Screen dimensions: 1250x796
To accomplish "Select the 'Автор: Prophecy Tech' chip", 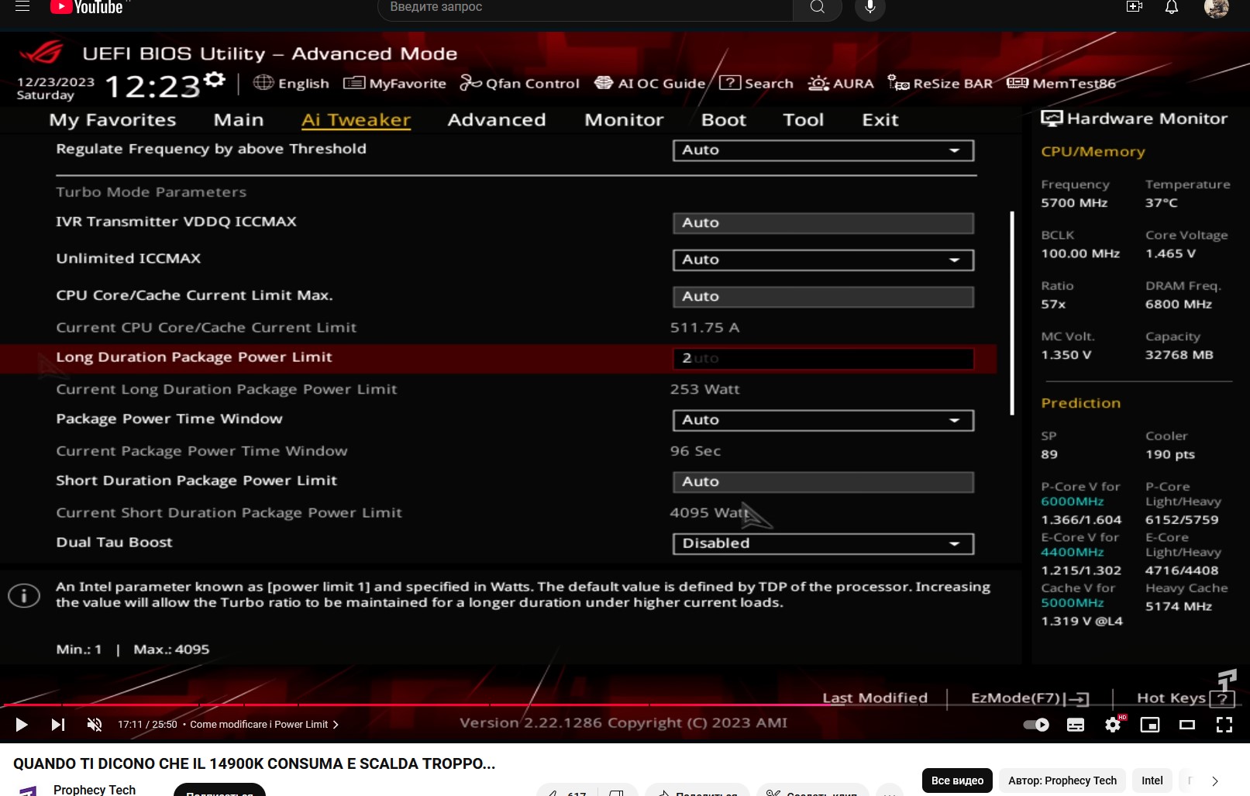I will pyautogui.click(x=1062, y=780).
